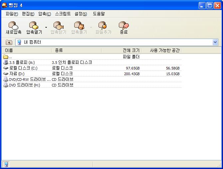Select 'DVD 드라이브 (H:)' row text
The image size is (223, 169).
(24, 85)
